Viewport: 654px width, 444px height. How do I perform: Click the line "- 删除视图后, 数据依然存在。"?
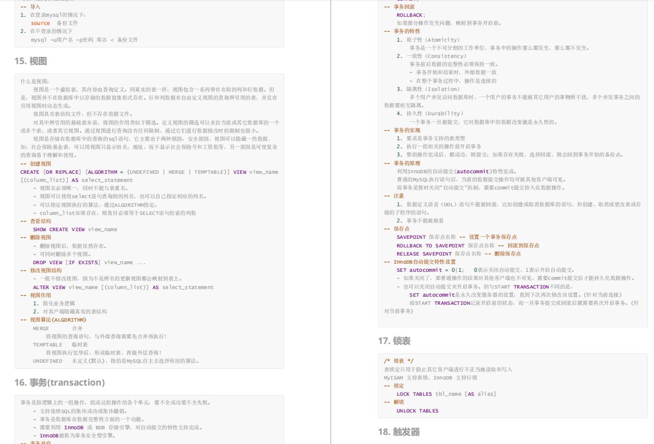70,246
